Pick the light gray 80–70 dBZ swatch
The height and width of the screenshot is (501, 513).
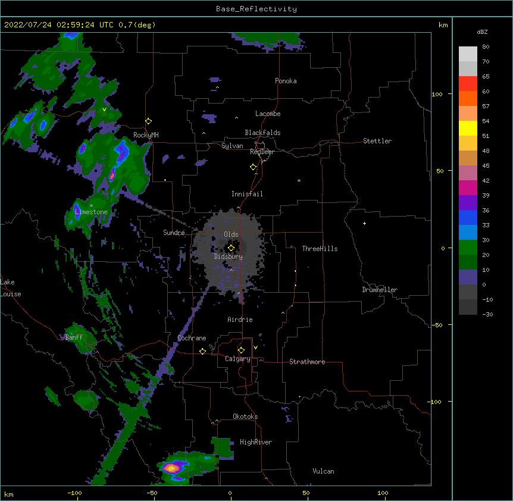coord(468,54)
